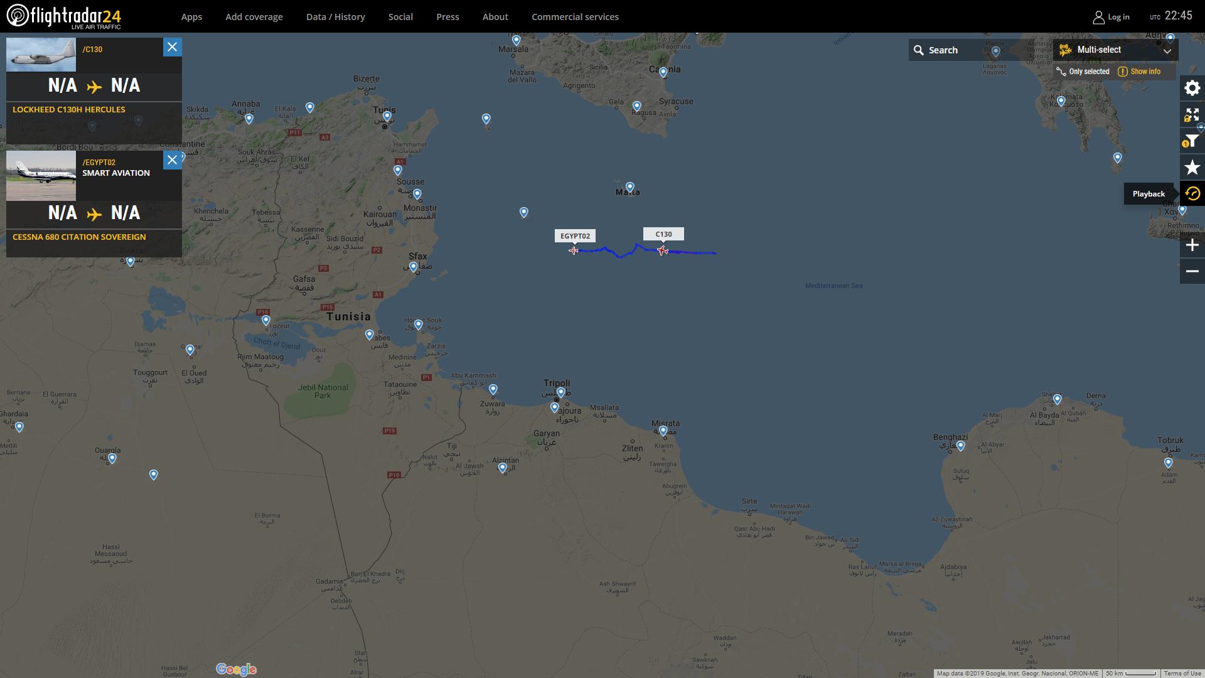Open the Data / History menu
1205x678 pixels.
[x=335, y=17]
